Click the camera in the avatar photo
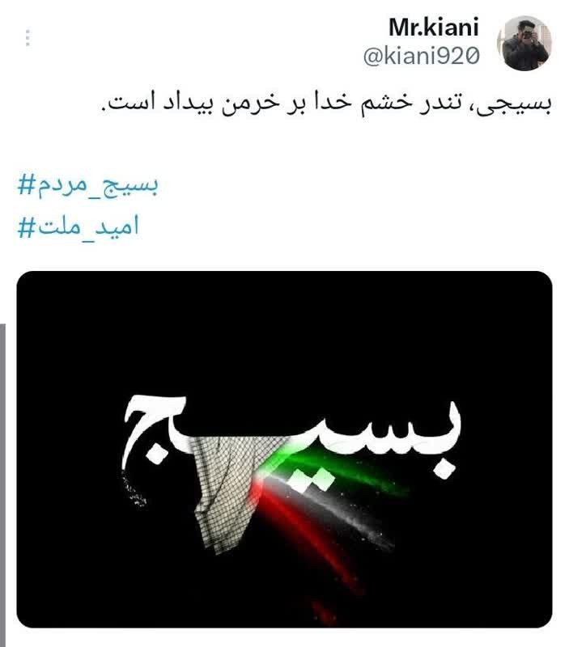This screenshot has width=569, height=647. point(526,35)
